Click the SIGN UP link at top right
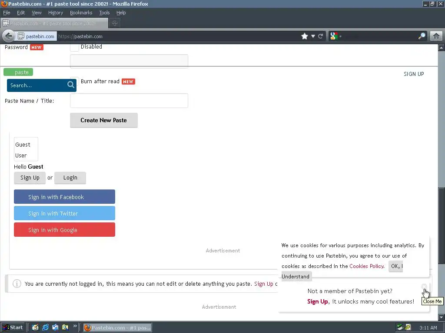 [x=414, y=74]
